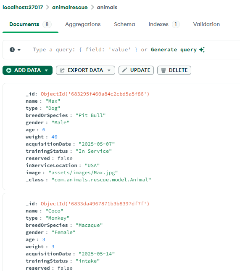This screenshot has width=240, height=271.
Task: Click the type value "Dog"
Action: click(x=53, y=109)
